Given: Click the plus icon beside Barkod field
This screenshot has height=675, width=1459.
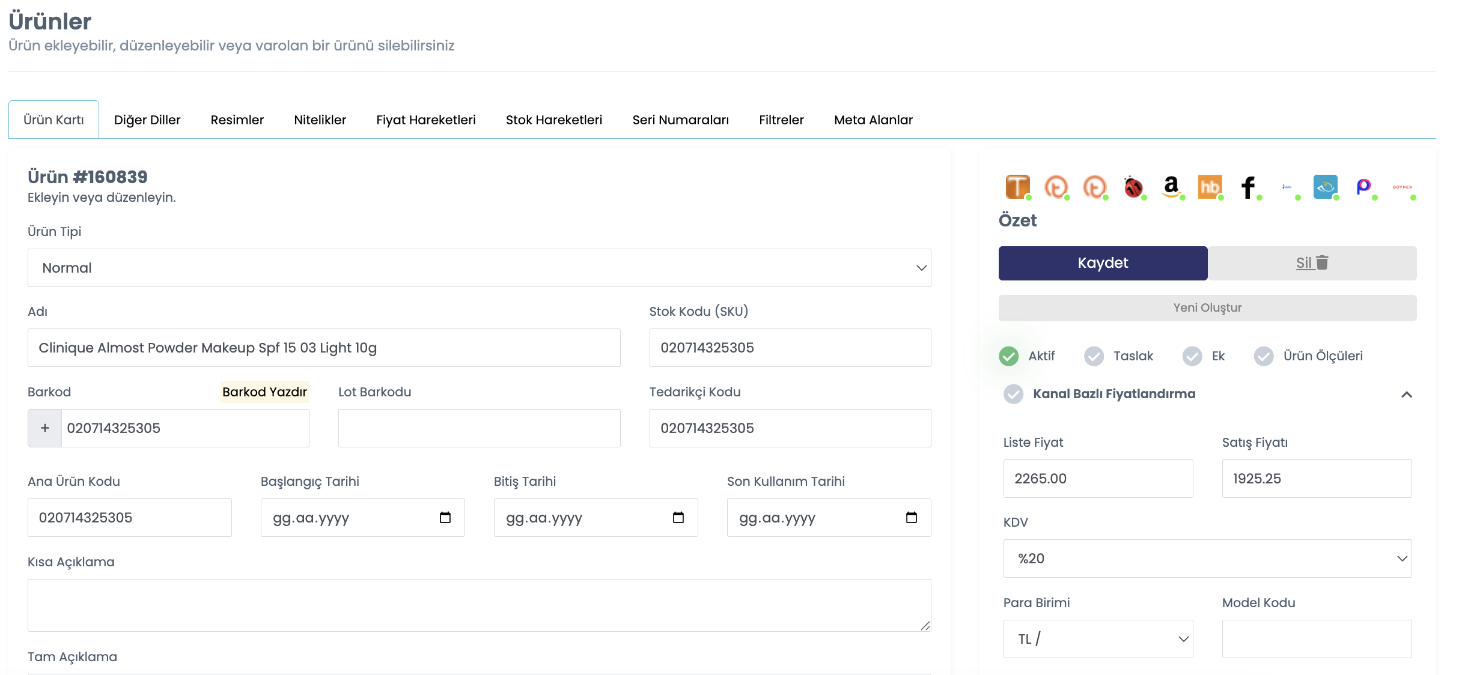Looking at the screenshot, I should pos(45,428).
